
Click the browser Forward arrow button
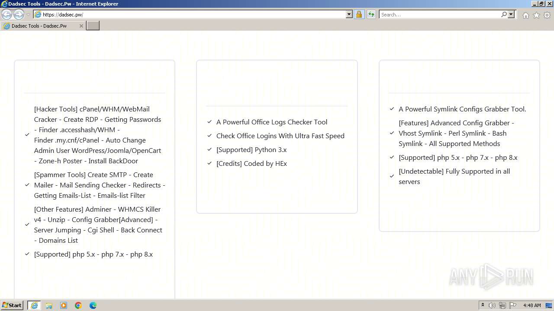pyautogui.click(x=19, y=14)
